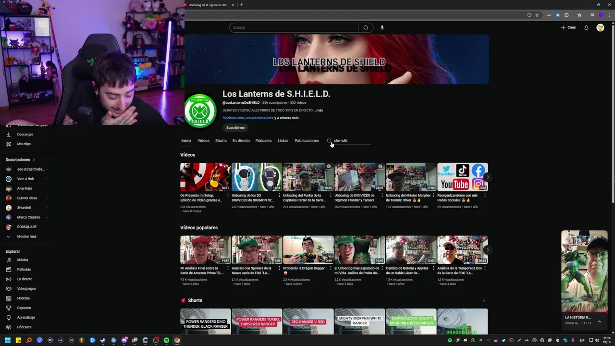Viewport: 615px width, 346px height.
Task: Click the channel search magnifier icon
Action: 329,141
